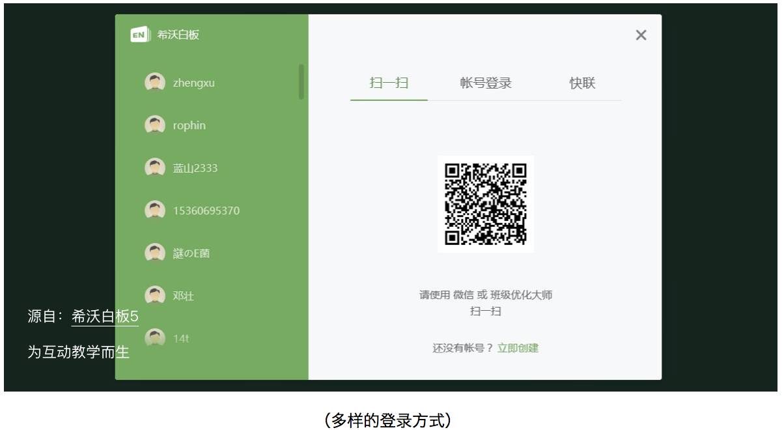Choose account name 15360695370

click(x=206, y=211)
